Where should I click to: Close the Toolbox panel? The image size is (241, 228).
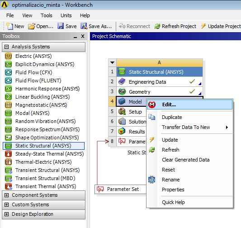[83, 36]
